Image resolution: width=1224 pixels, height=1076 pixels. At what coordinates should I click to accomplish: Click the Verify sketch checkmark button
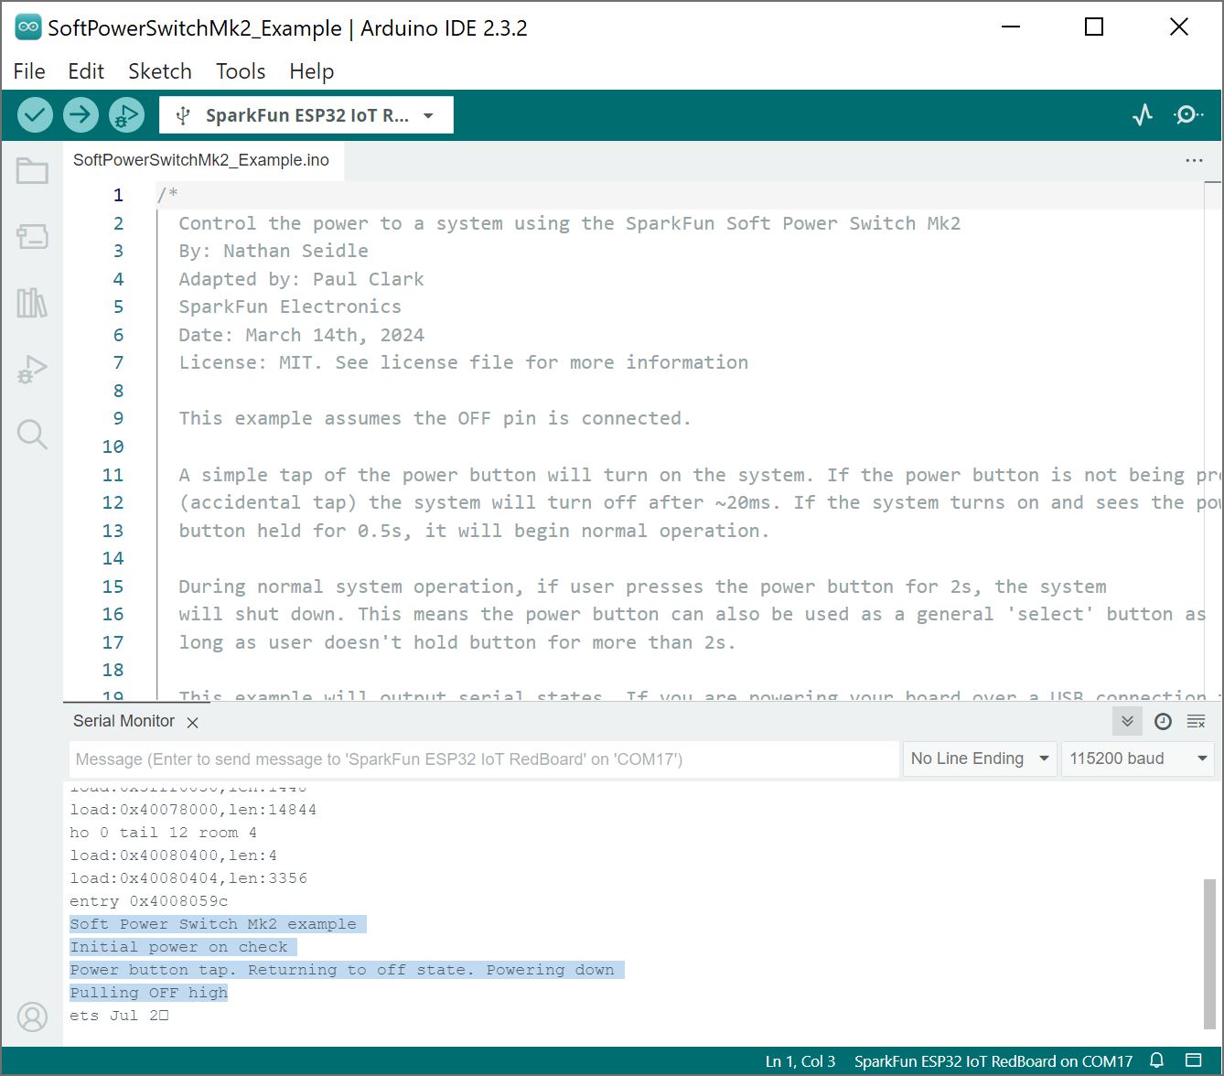(x=35, y=115)
